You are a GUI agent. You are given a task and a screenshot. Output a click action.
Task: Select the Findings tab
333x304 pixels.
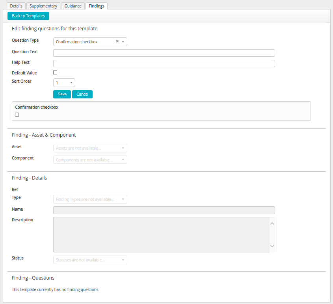pyautogui.click(x=97, y=6)
